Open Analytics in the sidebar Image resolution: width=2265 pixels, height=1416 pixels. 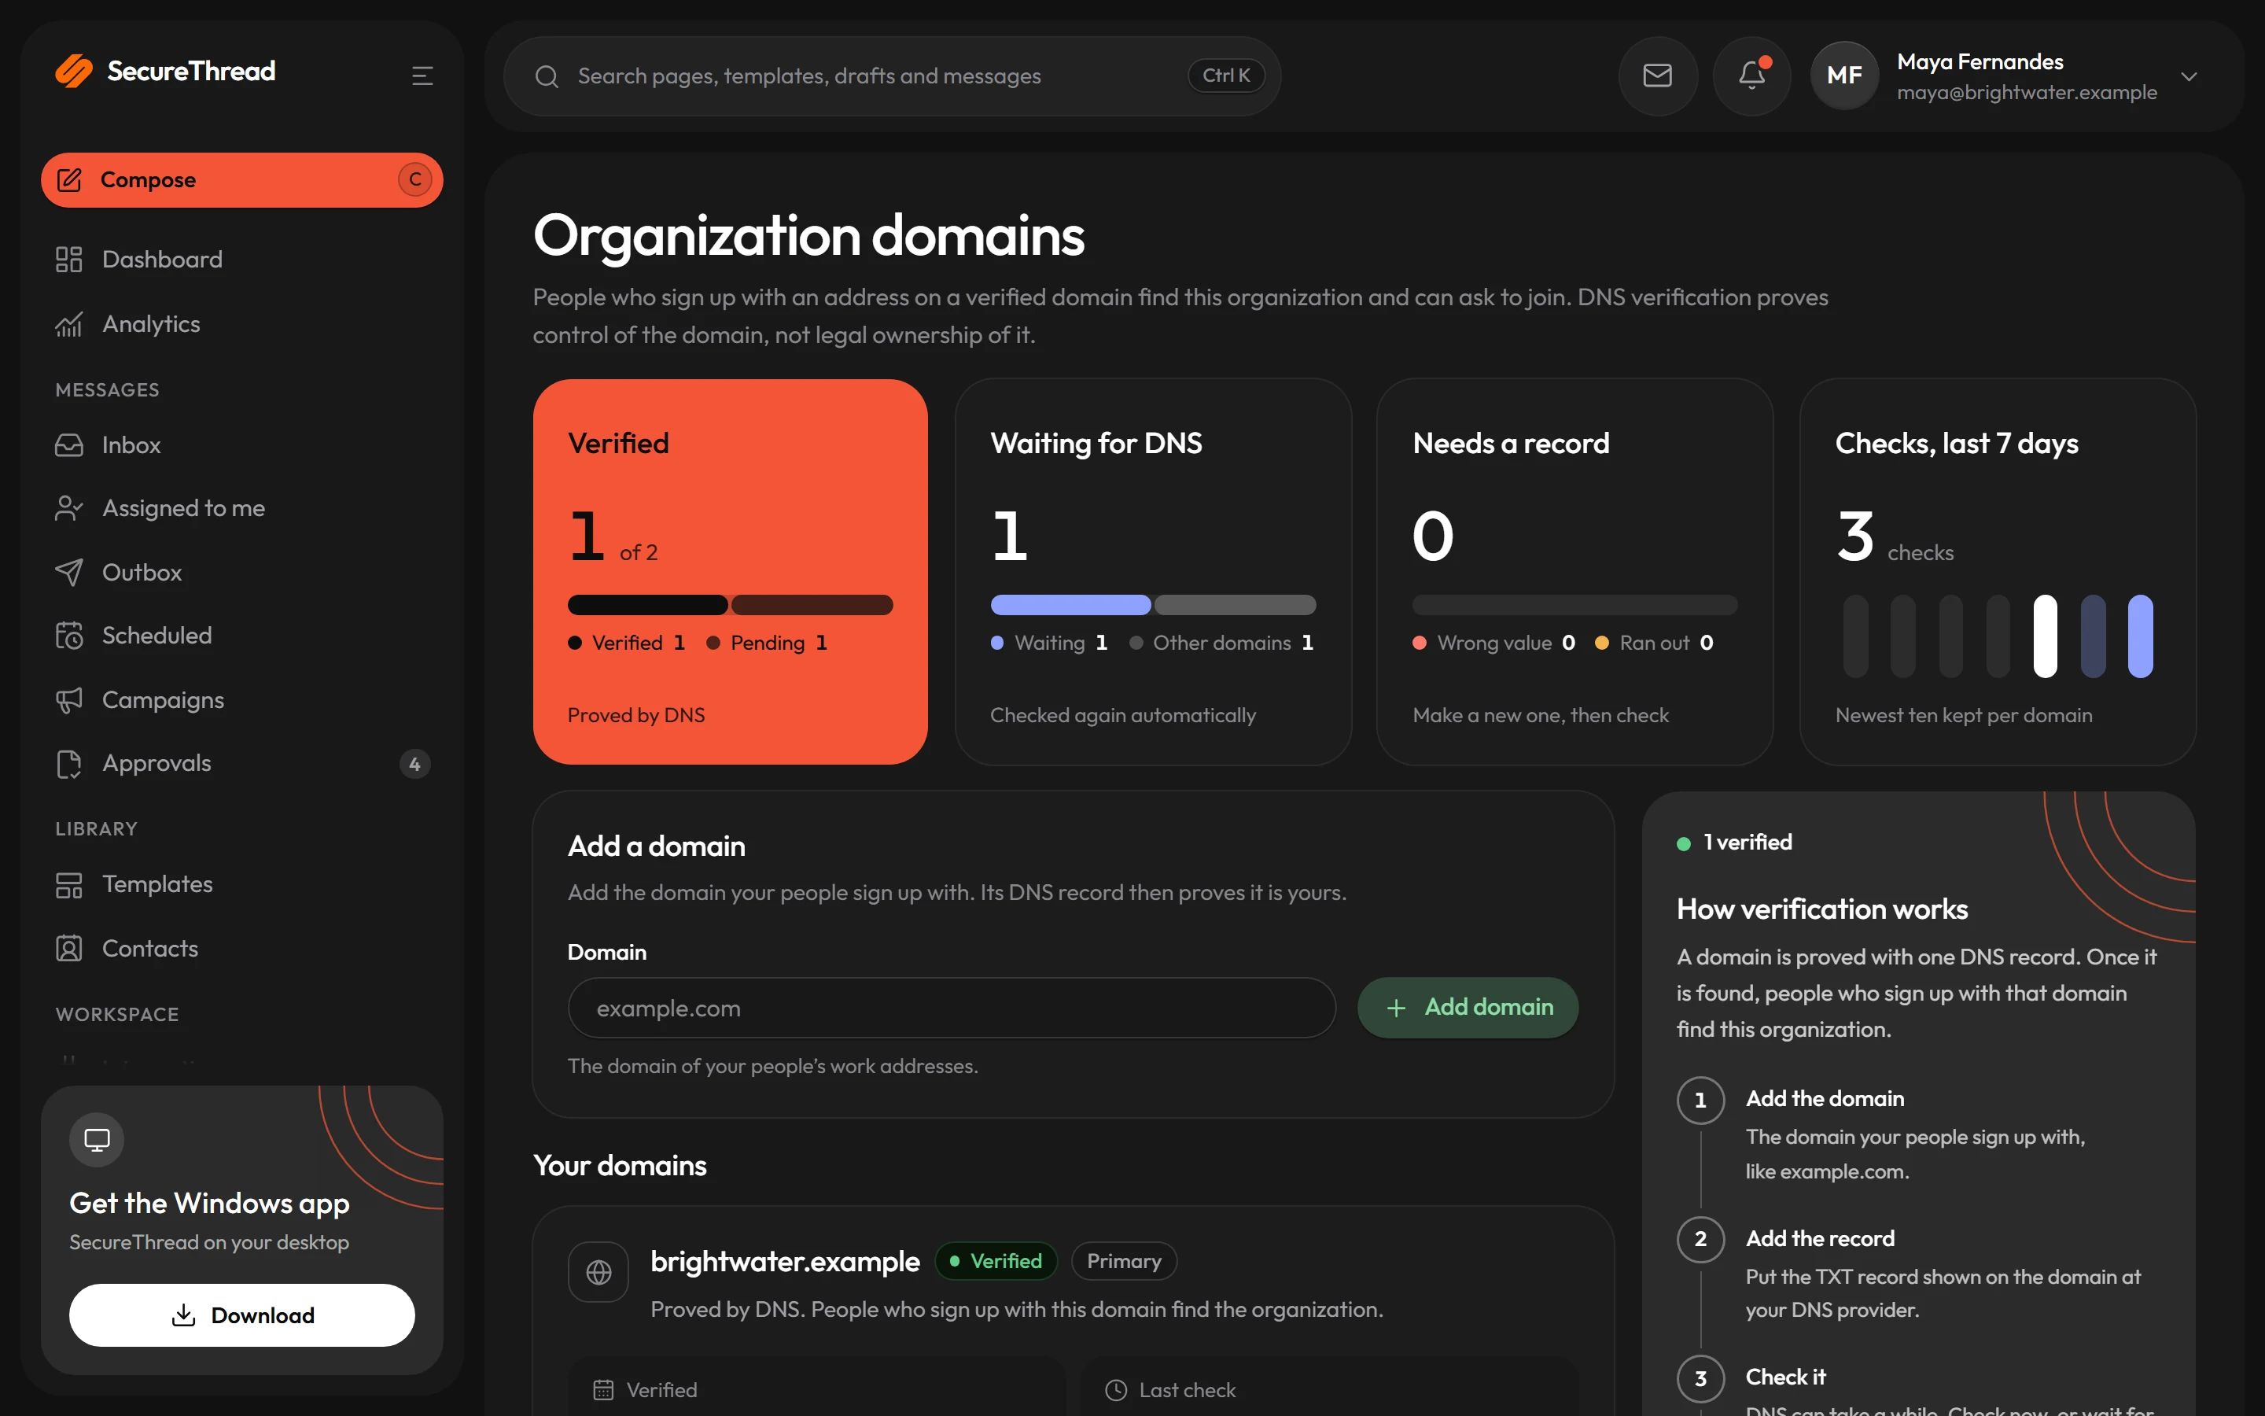[241, 324]
